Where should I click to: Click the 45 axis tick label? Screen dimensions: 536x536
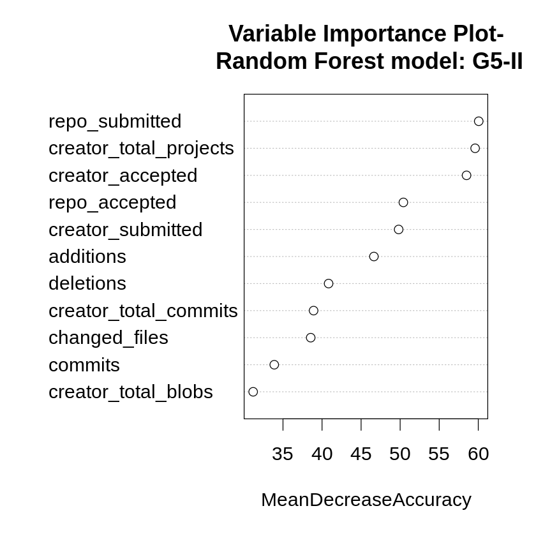pos(361,454)
